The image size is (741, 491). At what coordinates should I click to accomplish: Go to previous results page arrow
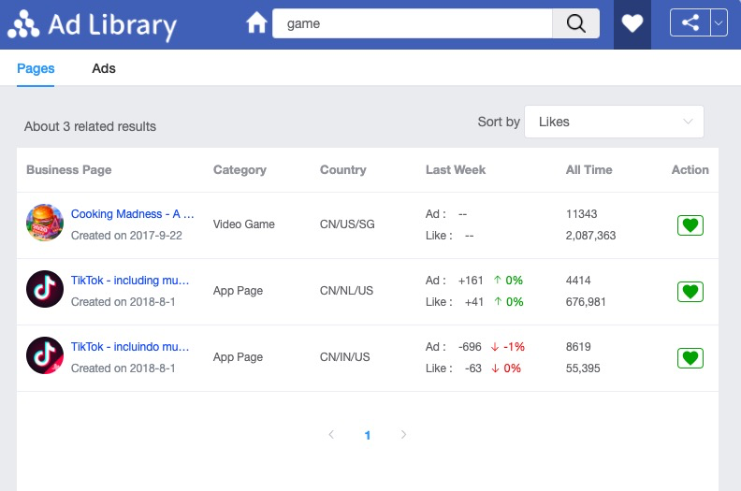[x=331, y=434]
